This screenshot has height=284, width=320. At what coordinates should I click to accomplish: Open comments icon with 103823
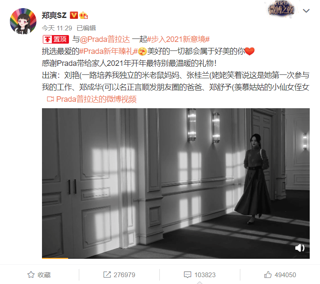pos(200,275)
